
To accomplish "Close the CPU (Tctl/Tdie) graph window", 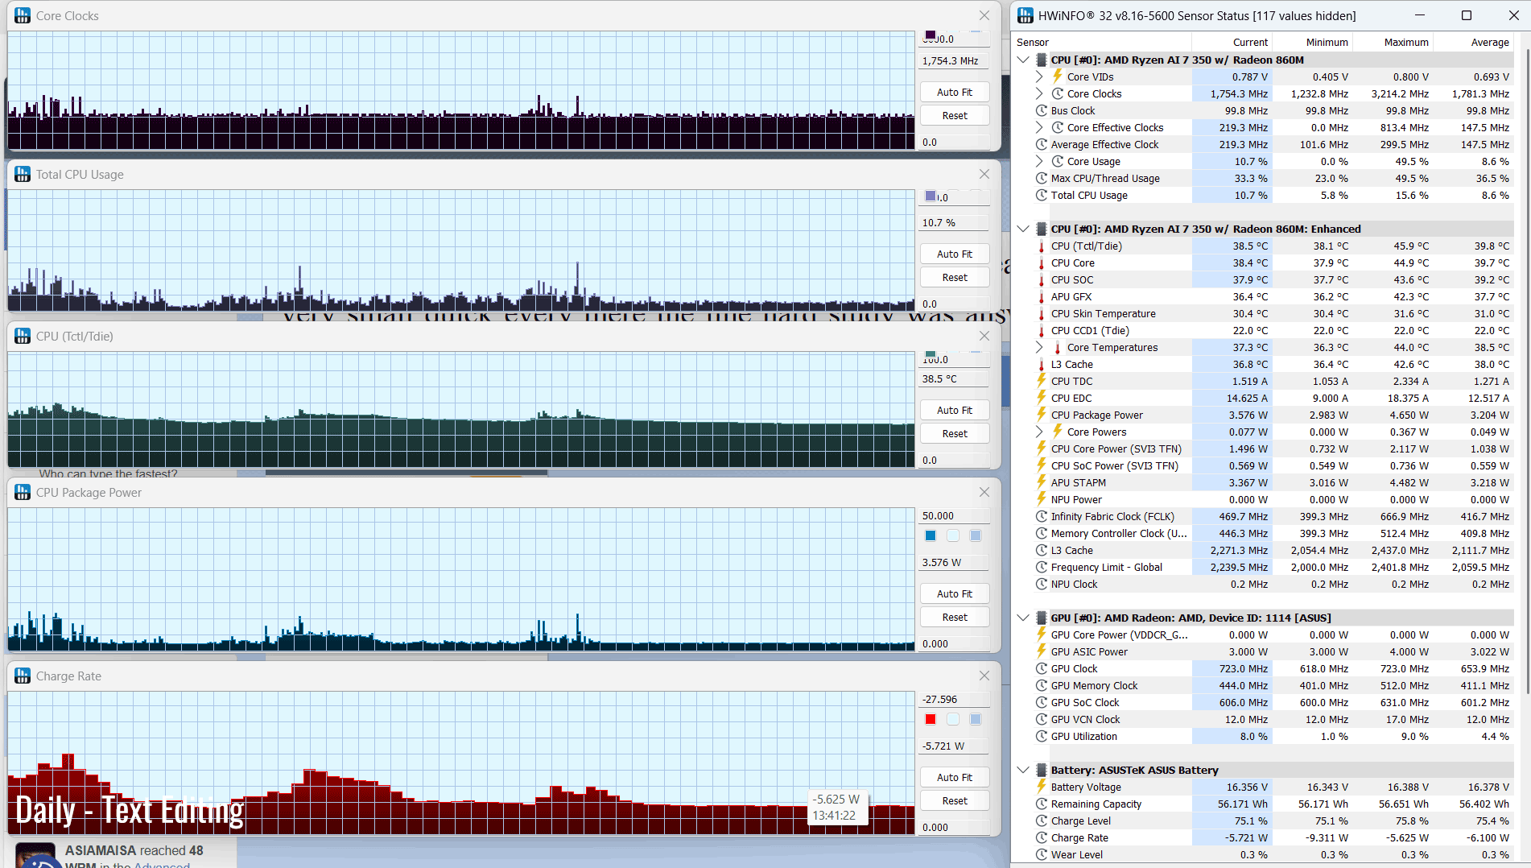I will coord(984,337).
